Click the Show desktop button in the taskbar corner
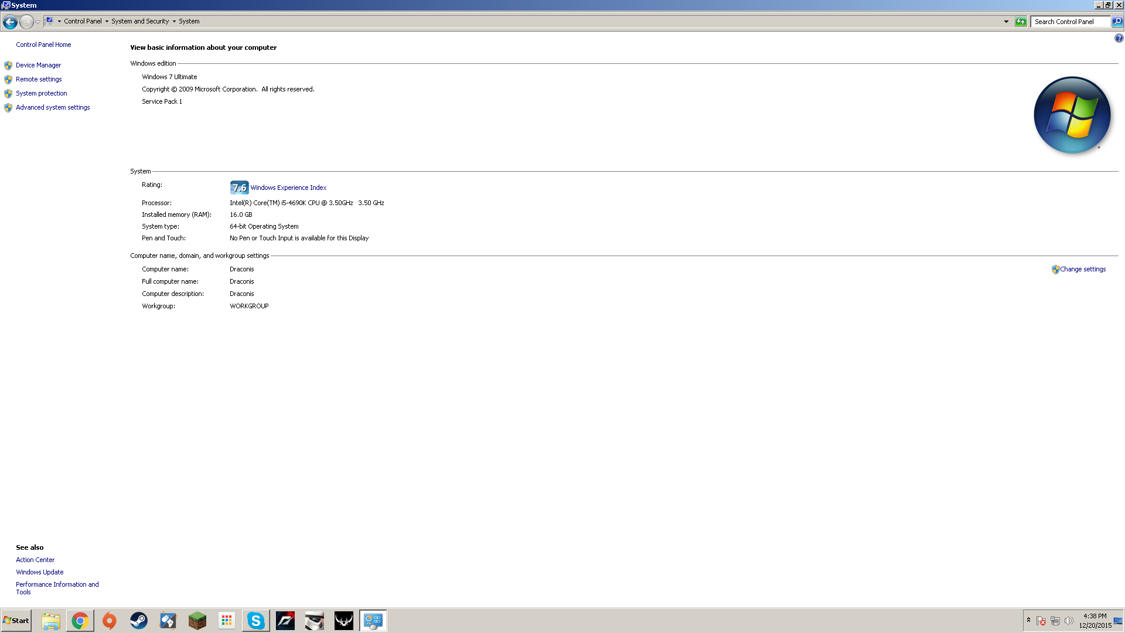Viewport: 1125px width, 633px height. point(1118,621)
